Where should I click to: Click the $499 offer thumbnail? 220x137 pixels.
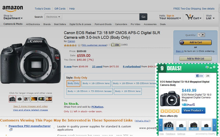pos(181,125)
